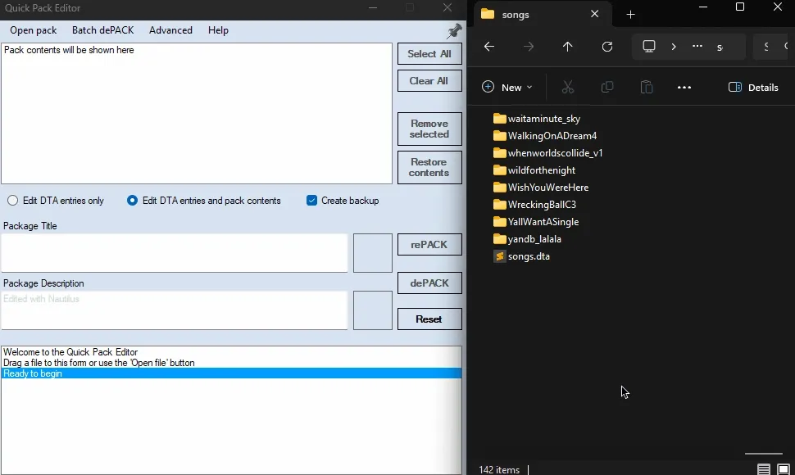Click the Select All button

429,53
